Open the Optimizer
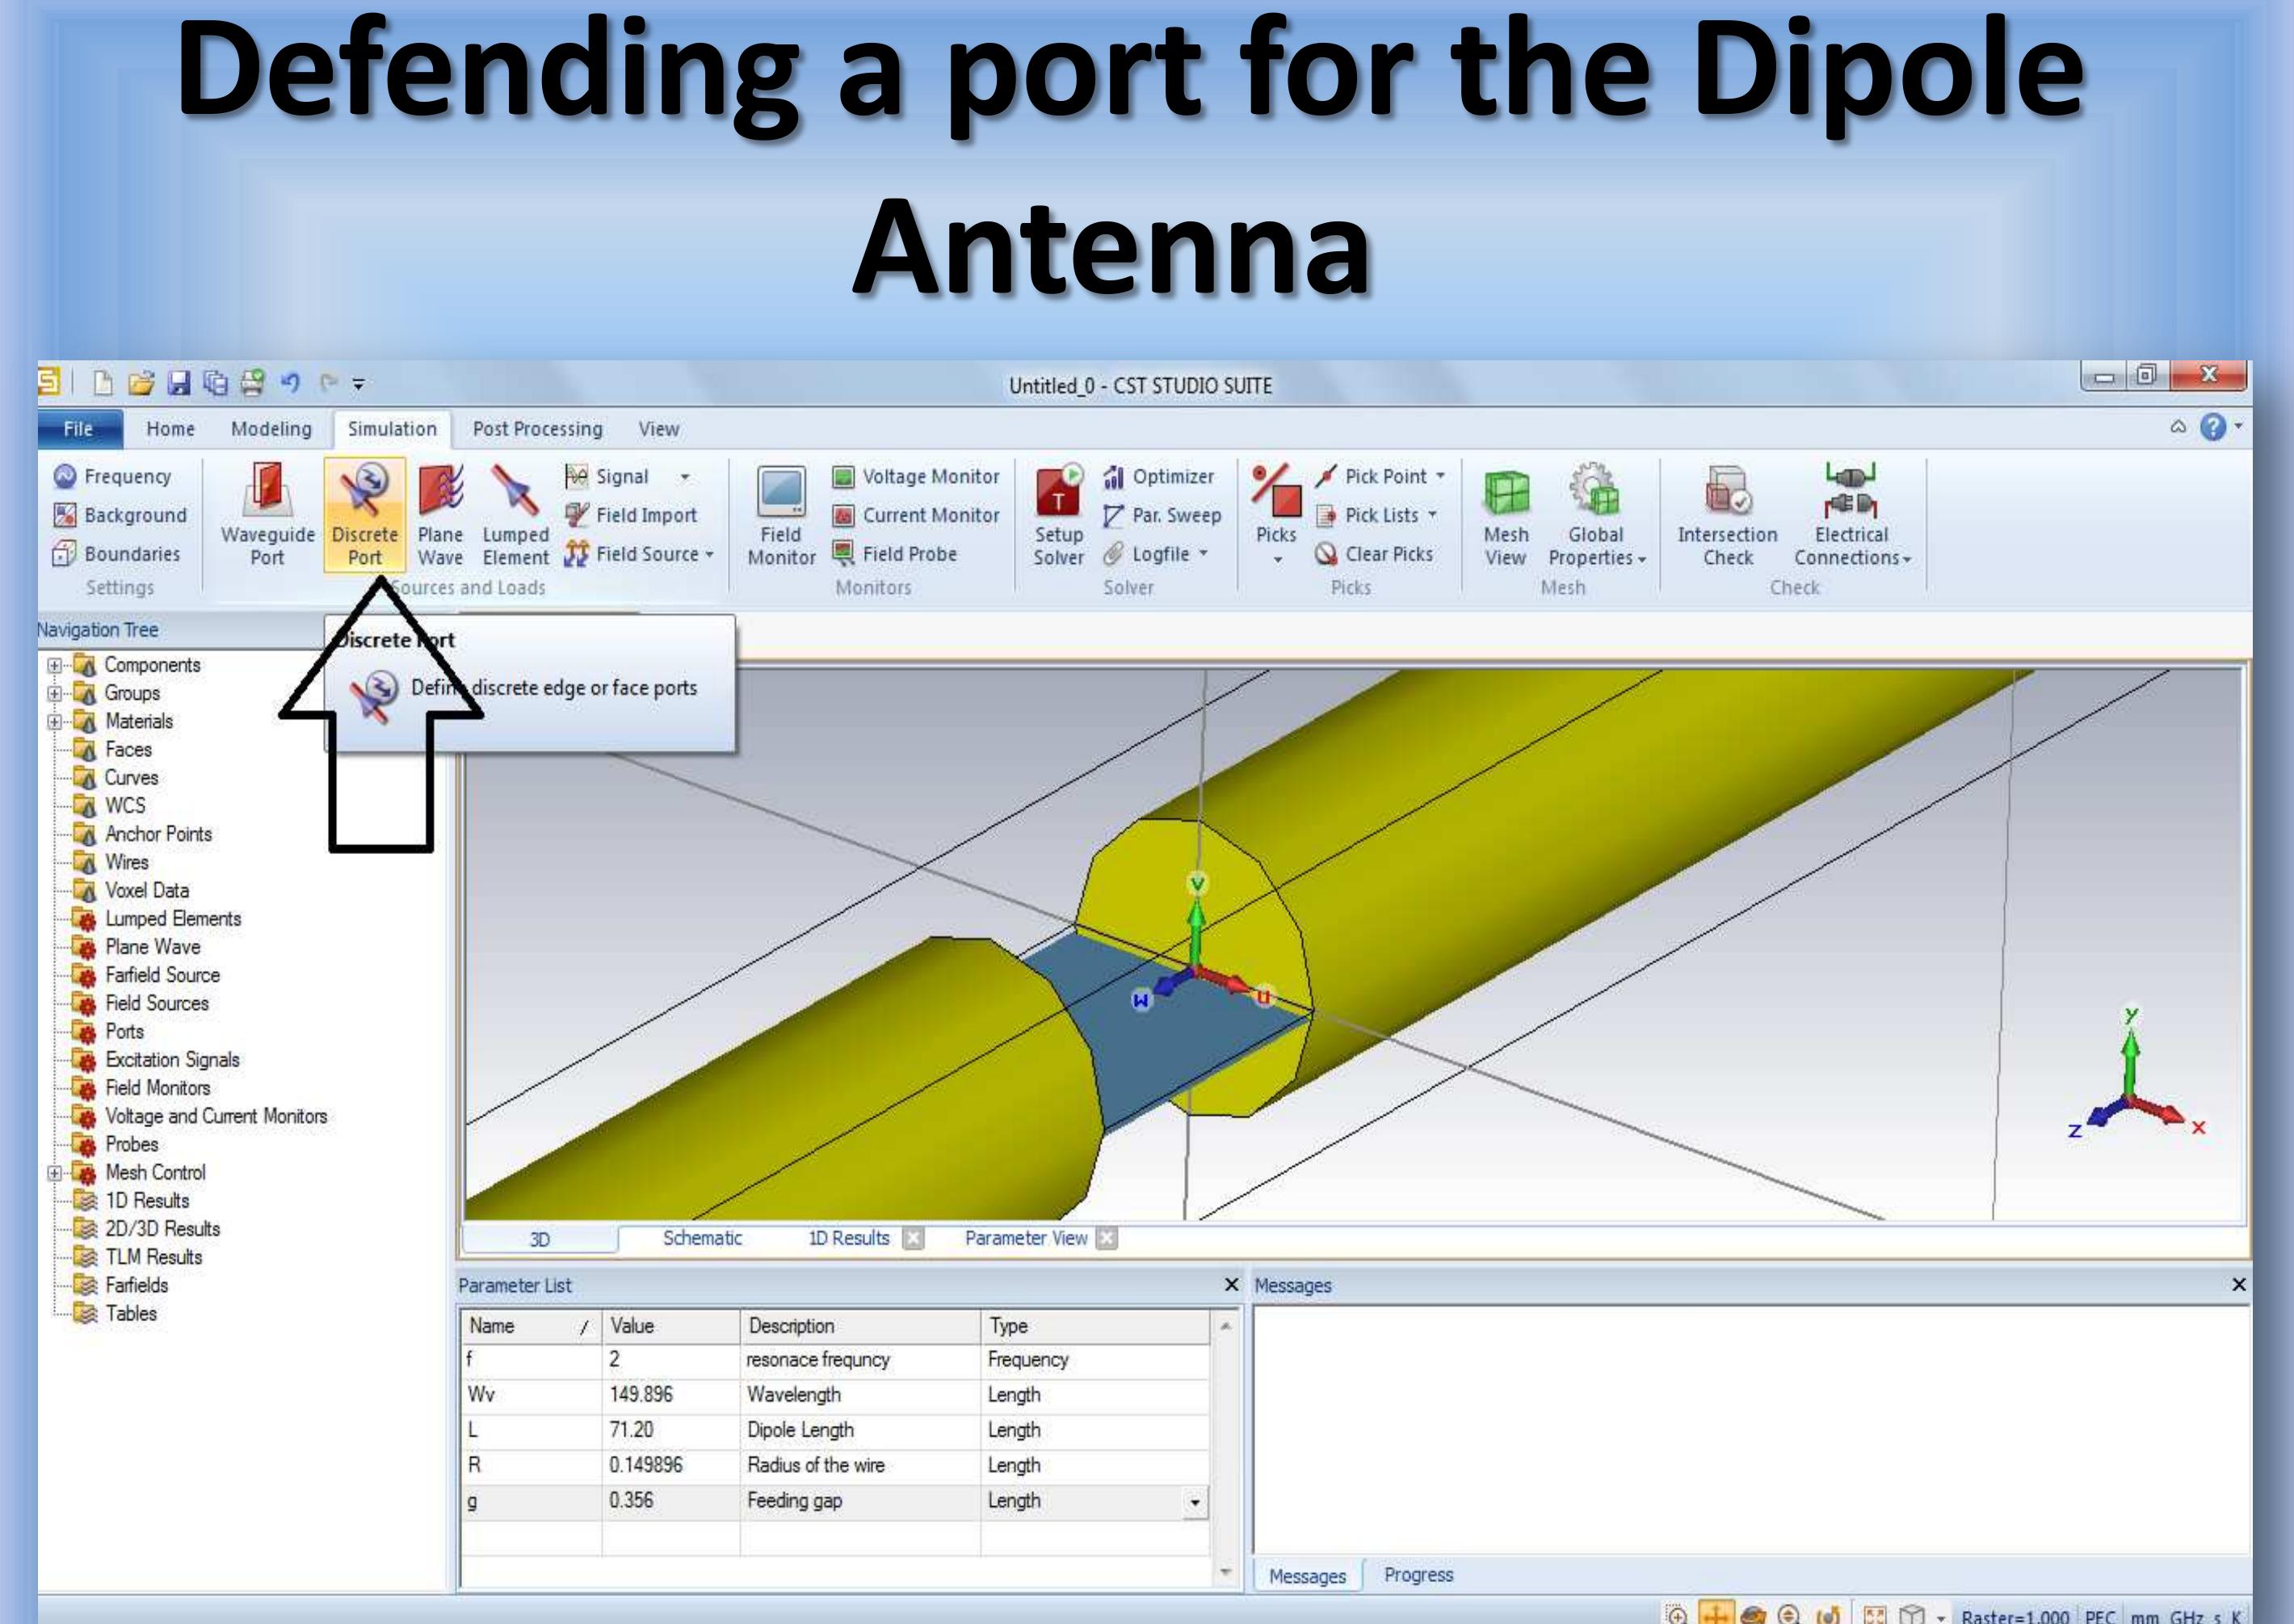This screenshot has height=1624, width=2294. click(1166, 477)
